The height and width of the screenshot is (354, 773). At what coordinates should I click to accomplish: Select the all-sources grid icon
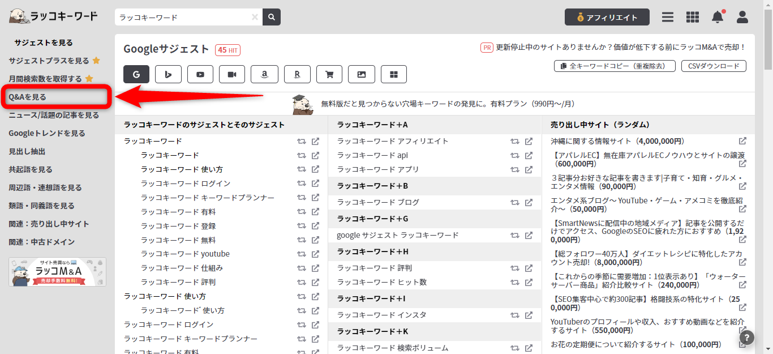coord(394,74)
